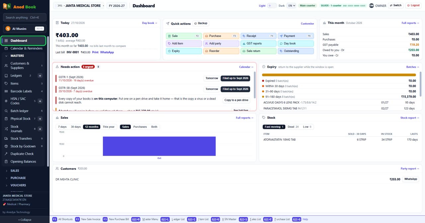Open Stock Journals in sidebar

pos(16,129)
